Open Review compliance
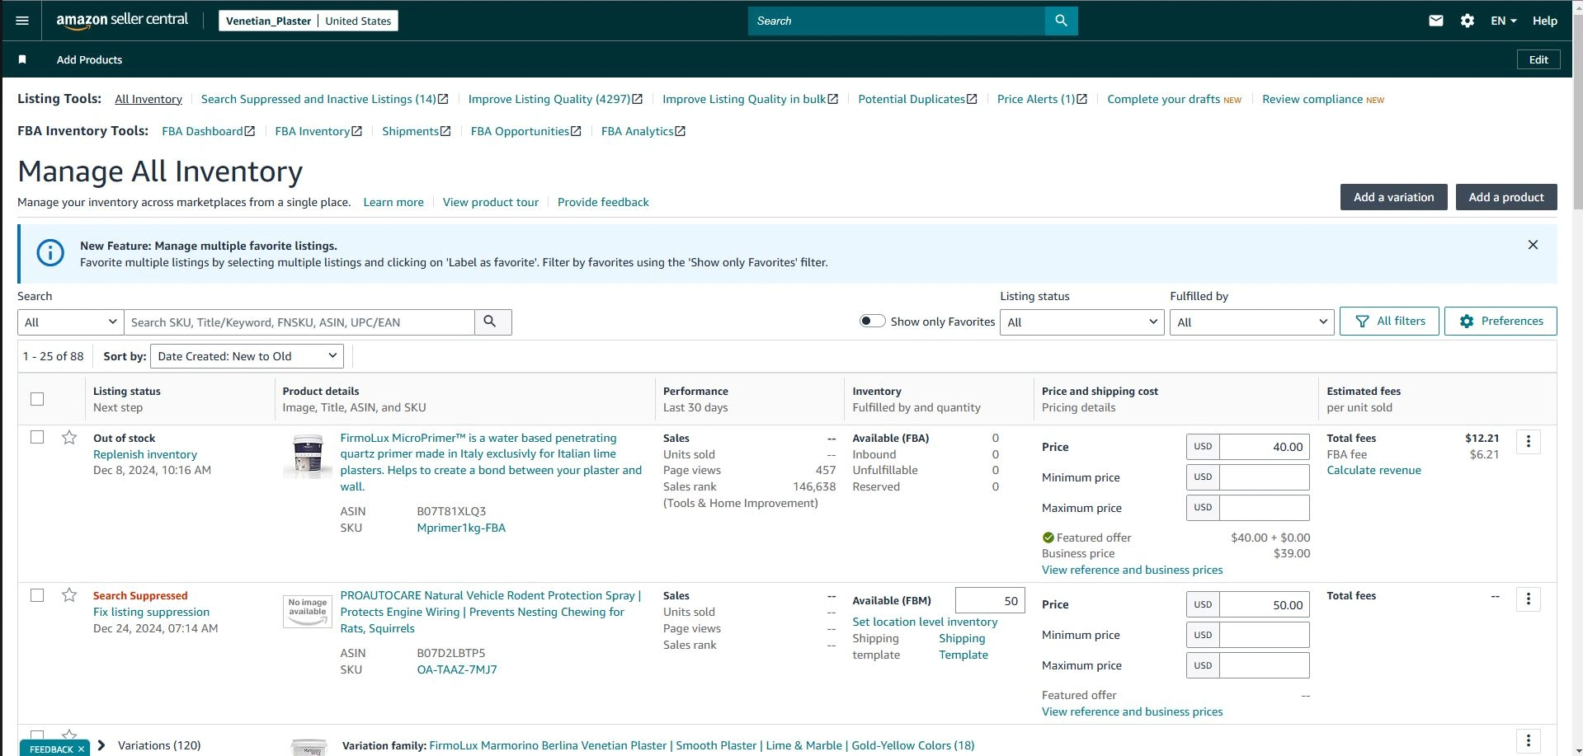Viewport: 1583px width, 756px height. tap(1323, 99)
